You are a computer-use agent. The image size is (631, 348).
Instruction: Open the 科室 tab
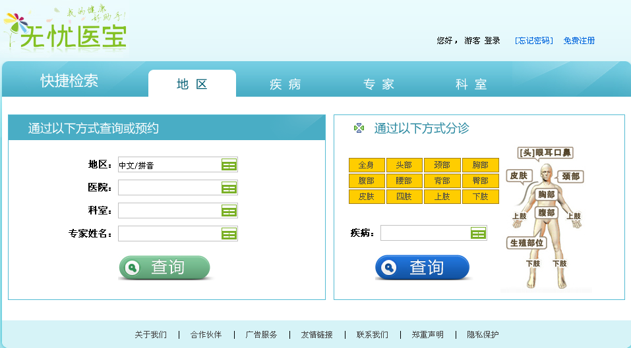tap(471, 84)
